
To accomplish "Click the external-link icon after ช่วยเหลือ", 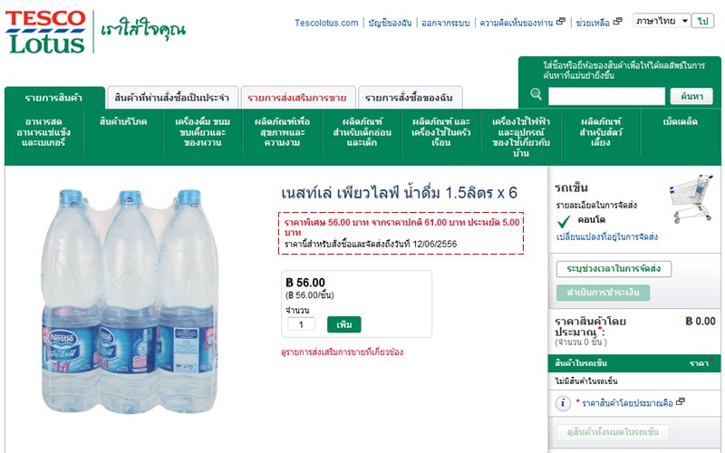I will pyautogui.click(x=618, y=21).
